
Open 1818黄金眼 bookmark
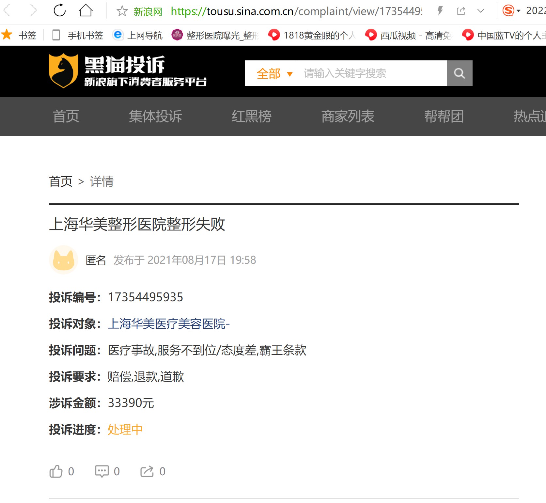tap(312, 35)
